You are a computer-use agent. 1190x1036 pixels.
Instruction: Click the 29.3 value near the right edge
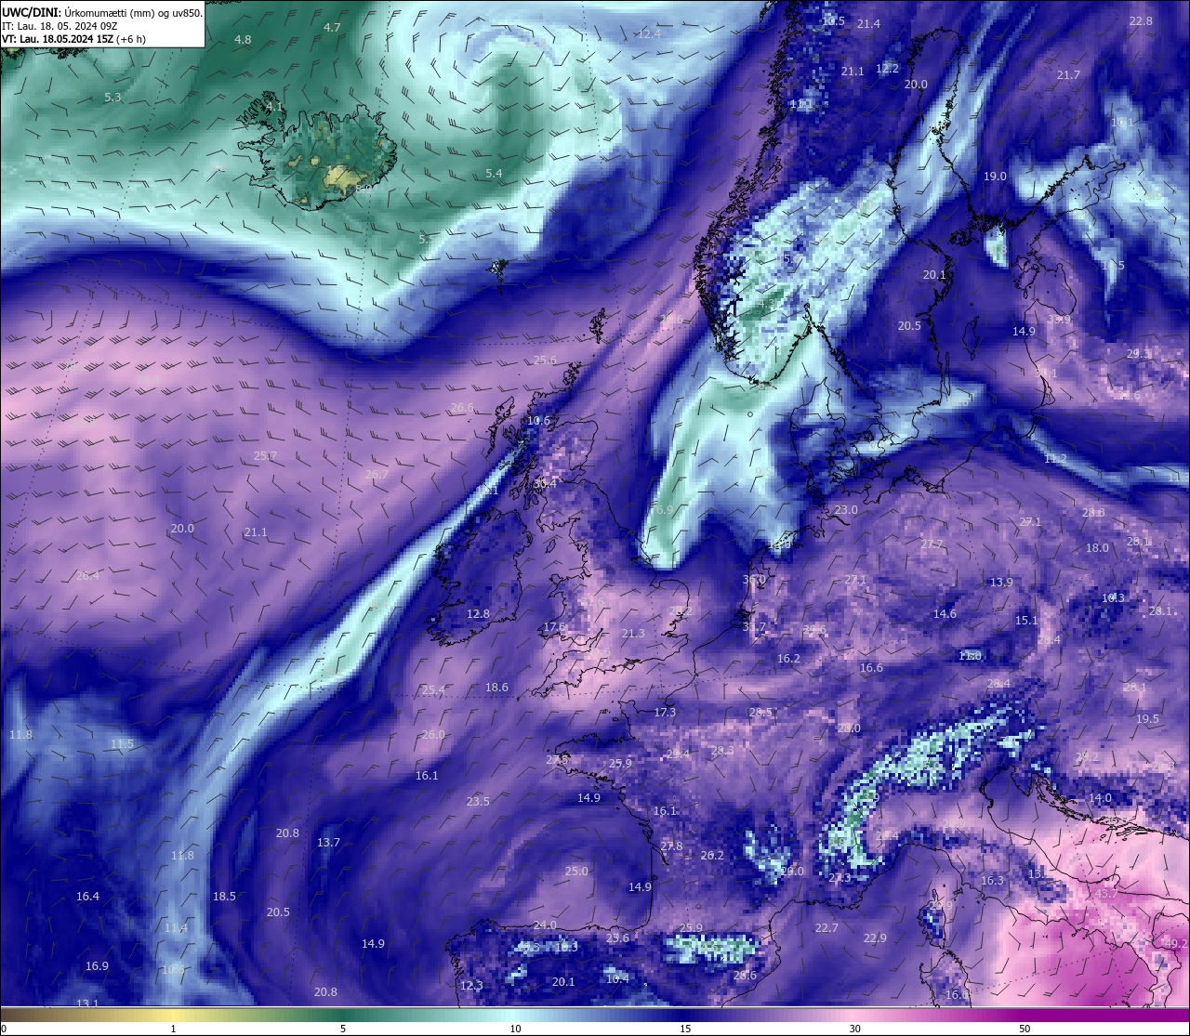point(1139,354)
